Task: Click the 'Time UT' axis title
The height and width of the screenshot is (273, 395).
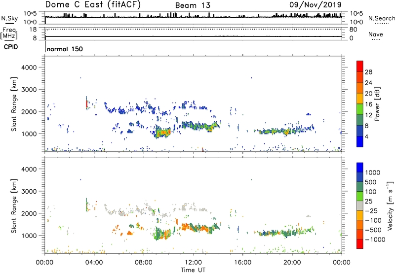Action: tap(193, 270)
